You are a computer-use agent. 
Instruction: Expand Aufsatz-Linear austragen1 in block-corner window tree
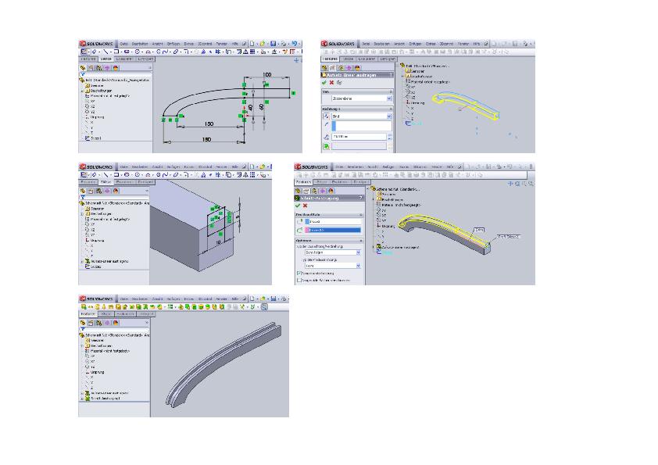82,261
